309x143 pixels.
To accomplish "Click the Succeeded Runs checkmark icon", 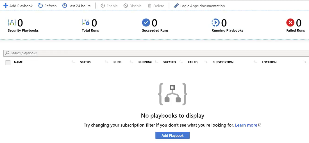I will (146, 23).
